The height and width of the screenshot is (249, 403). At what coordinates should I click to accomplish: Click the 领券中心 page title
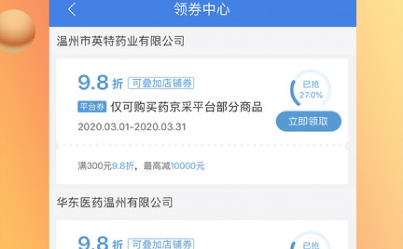[x=202, y=9]
